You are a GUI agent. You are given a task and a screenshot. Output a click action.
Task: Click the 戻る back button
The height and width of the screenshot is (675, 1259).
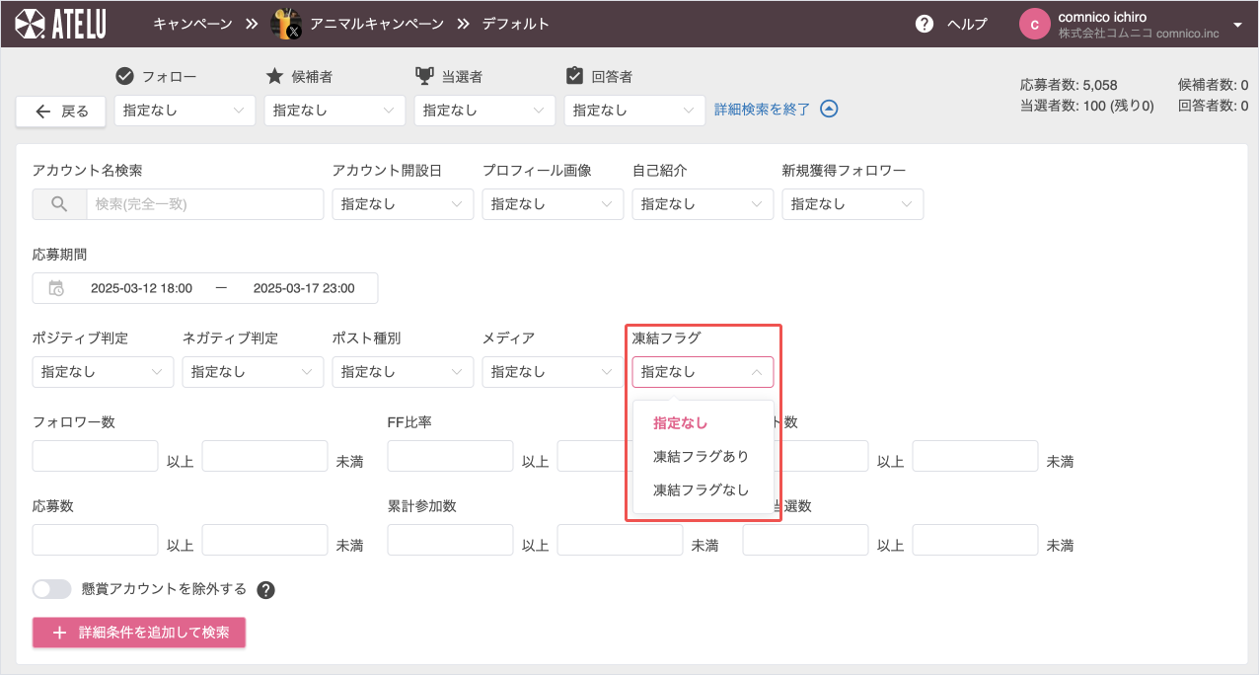(61, 112)
